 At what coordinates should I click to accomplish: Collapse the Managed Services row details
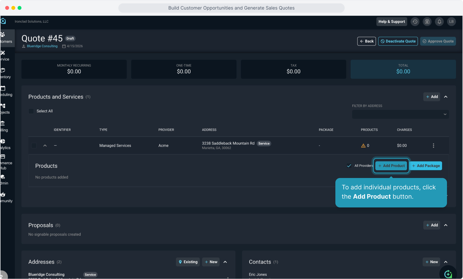(x=45, y=146)
